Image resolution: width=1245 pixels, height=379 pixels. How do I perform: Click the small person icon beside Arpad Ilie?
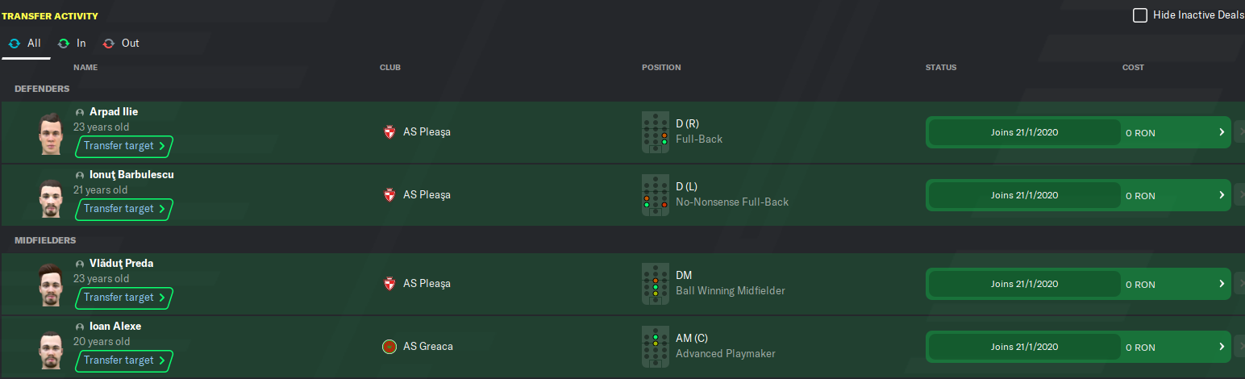(x=80, y=112)
